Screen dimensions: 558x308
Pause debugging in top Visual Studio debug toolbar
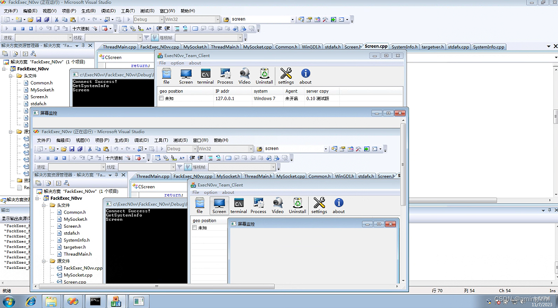(x=15, y=29)
